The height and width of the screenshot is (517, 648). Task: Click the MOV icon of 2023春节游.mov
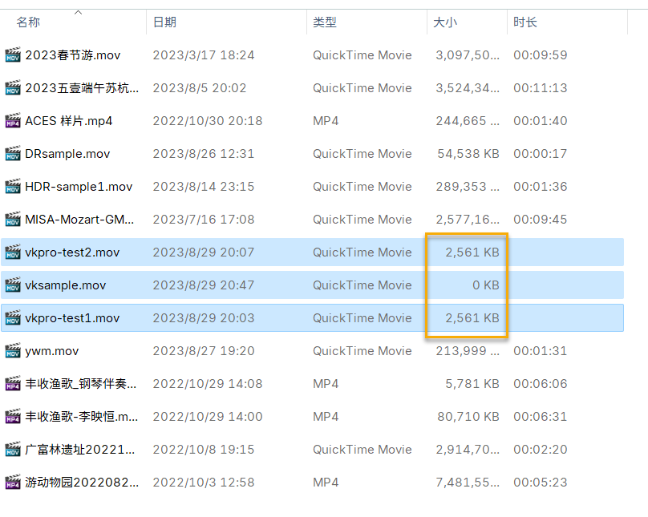13,55
